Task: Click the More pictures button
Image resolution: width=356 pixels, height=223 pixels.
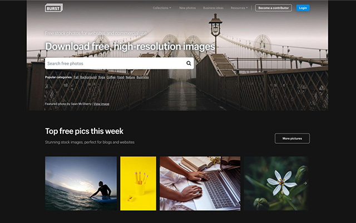Action: tap(292, 138)
